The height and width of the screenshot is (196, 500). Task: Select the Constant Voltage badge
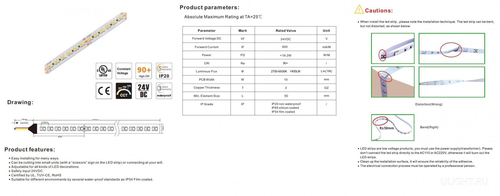pyautogui.click(x=124, y=71)
